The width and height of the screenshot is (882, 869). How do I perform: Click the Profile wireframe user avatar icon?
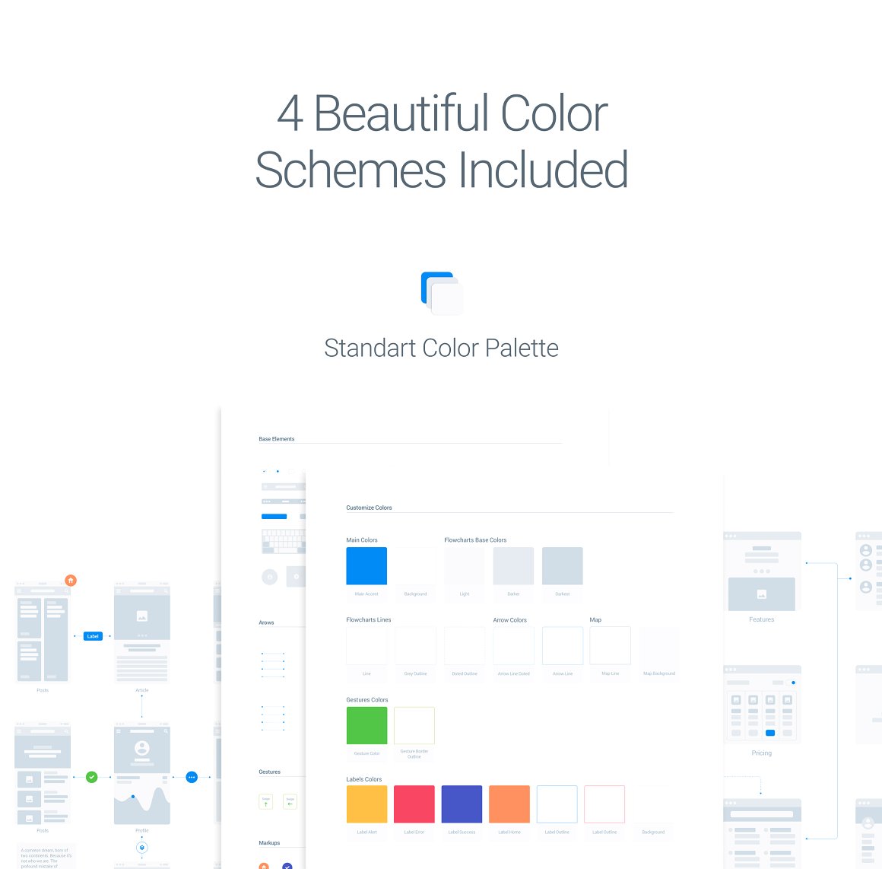coord(141,748)
